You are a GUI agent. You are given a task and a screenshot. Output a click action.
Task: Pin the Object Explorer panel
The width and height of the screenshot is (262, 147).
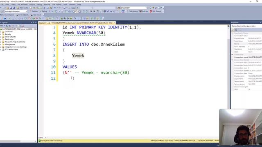34,22
